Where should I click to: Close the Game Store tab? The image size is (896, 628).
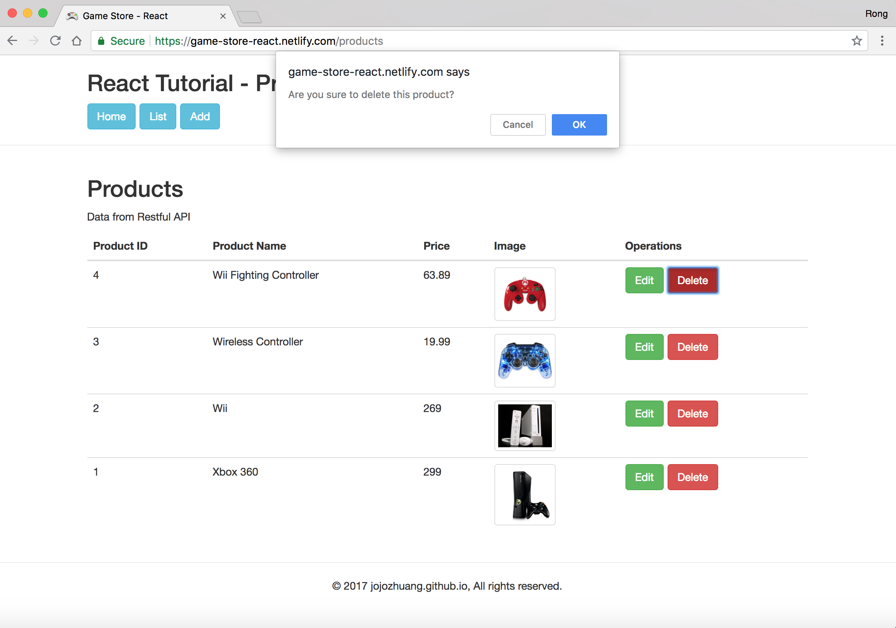tap(223, 16)
